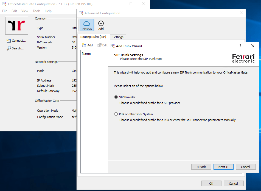Click the Mode label under Network Settings
This screenshot has height=191, width=261.
(41, 71)
